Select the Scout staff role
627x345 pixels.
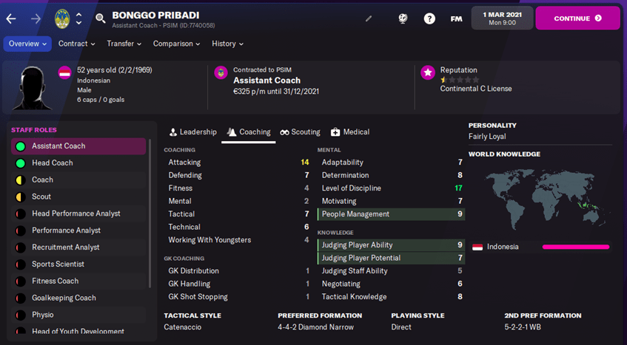coord(79,197)
